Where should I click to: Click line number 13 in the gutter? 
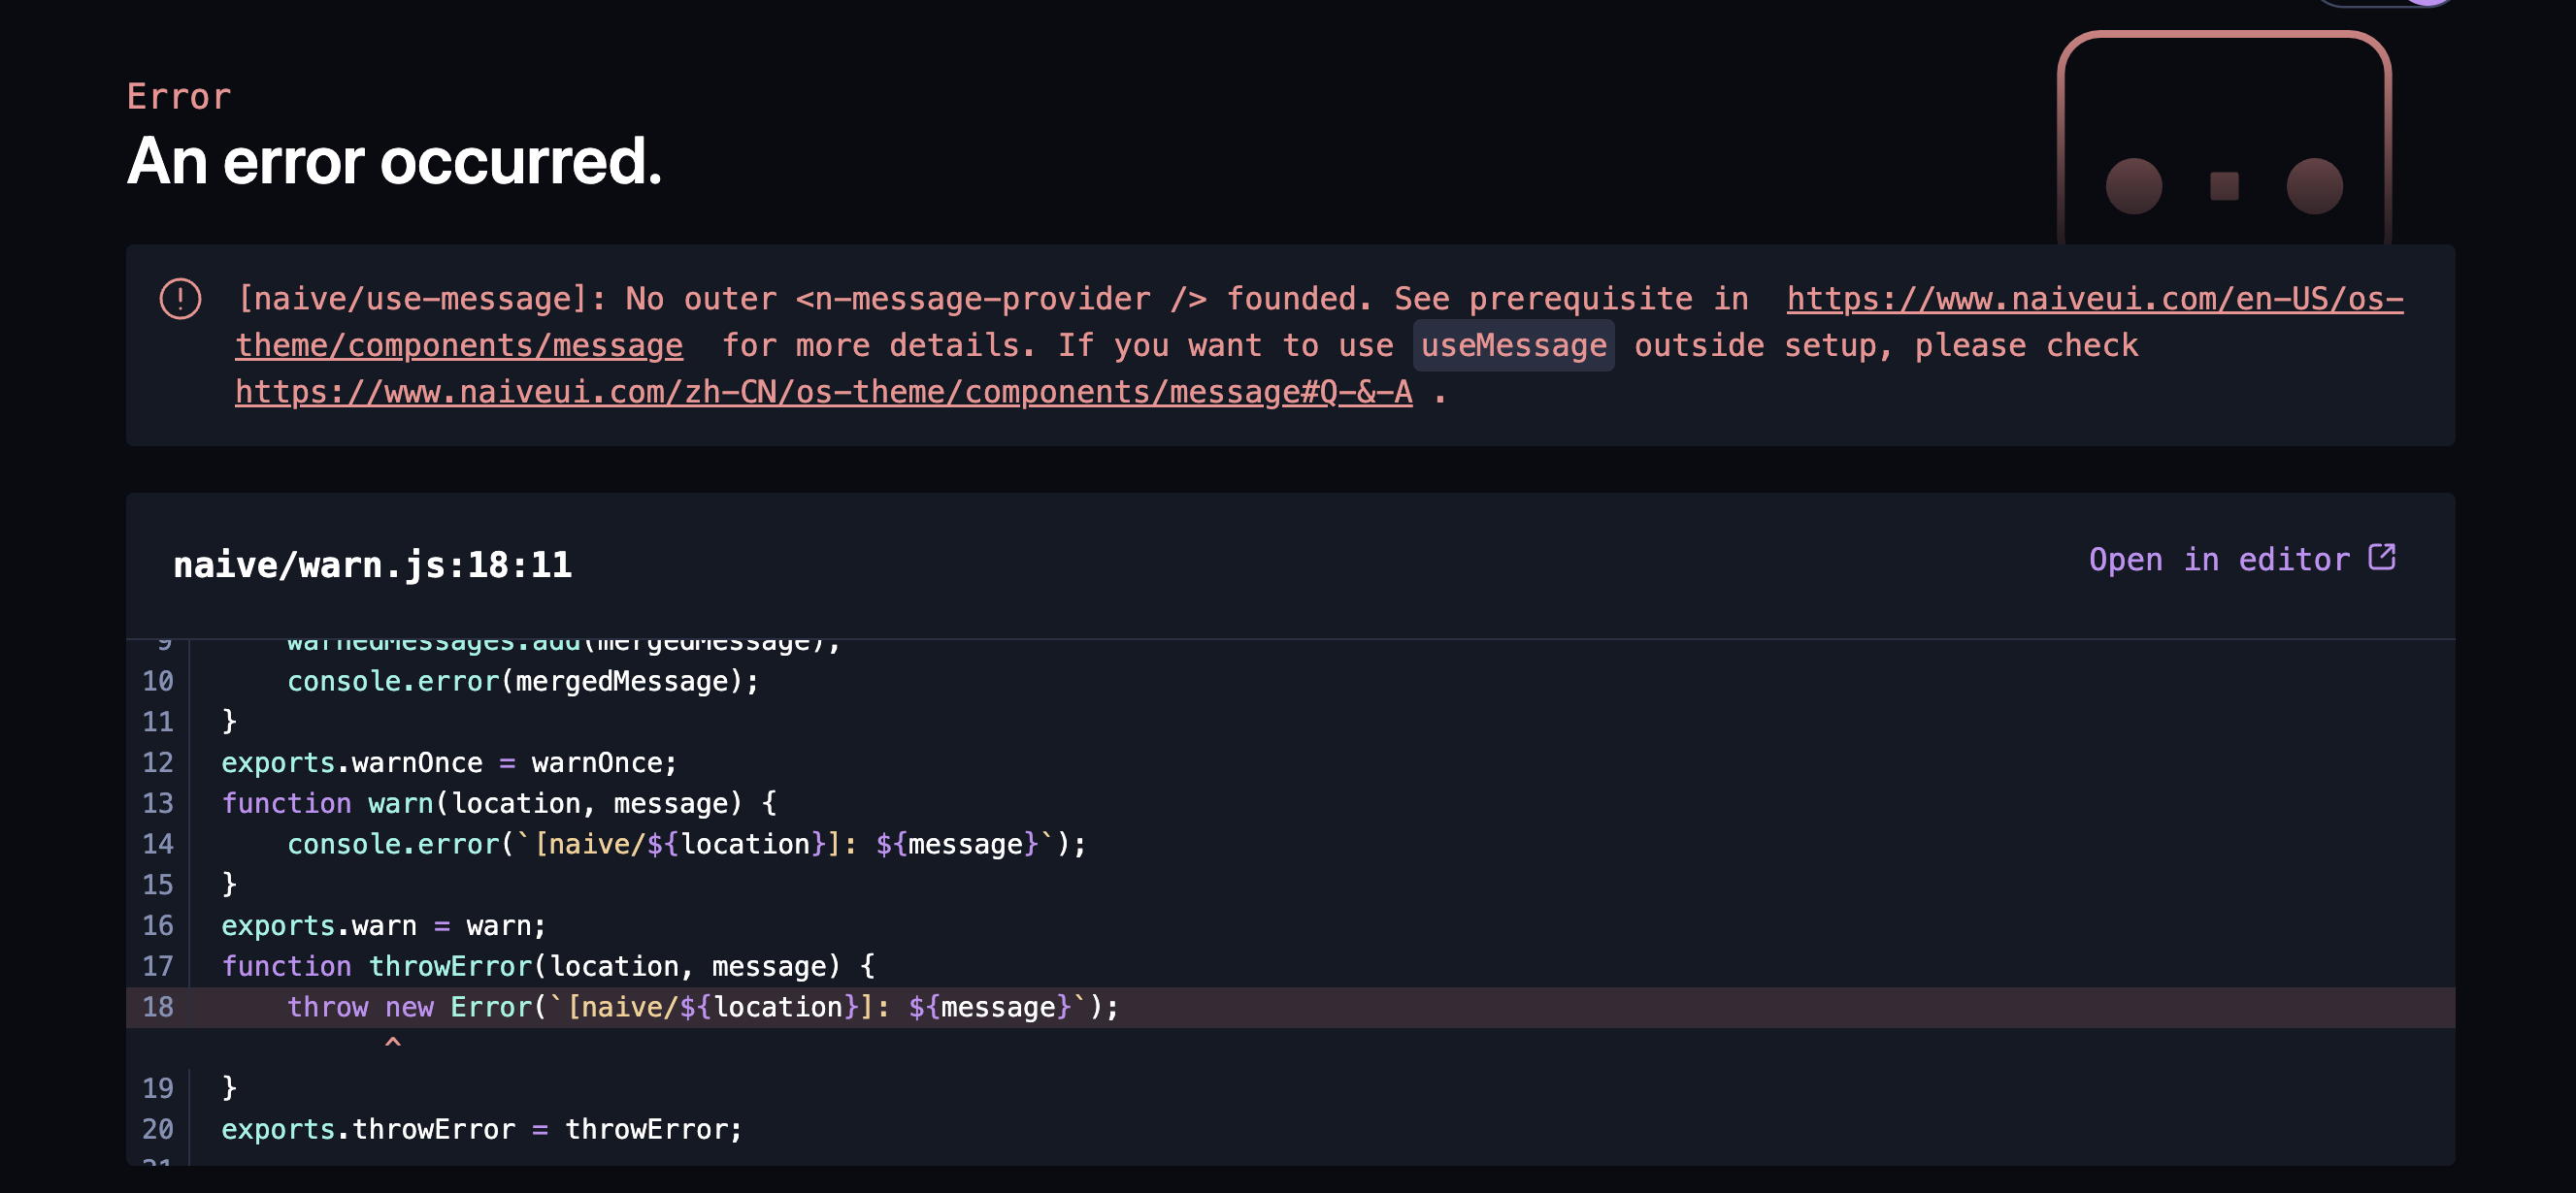click(x=158, y=803)
